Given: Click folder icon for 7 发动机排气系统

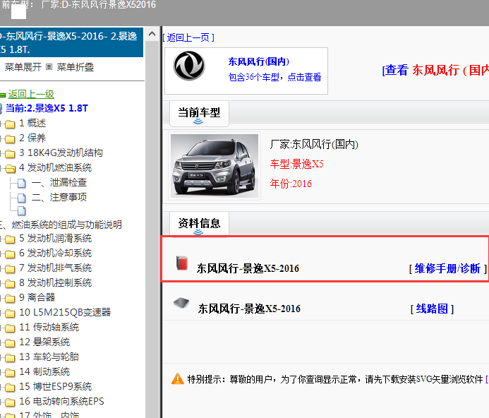Looking at the screenshot, I should point(10,269).
